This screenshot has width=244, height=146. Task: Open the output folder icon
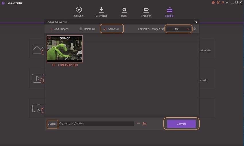click(x=144, y=124)
